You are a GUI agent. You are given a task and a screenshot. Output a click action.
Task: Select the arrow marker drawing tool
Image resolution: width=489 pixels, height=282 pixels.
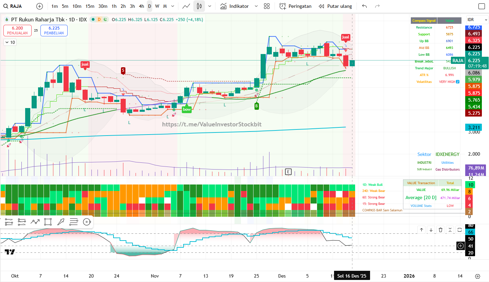[x=61, y=222]
